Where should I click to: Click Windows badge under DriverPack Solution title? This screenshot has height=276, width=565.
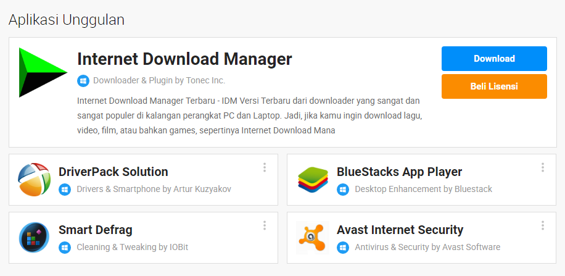point(65,189)
